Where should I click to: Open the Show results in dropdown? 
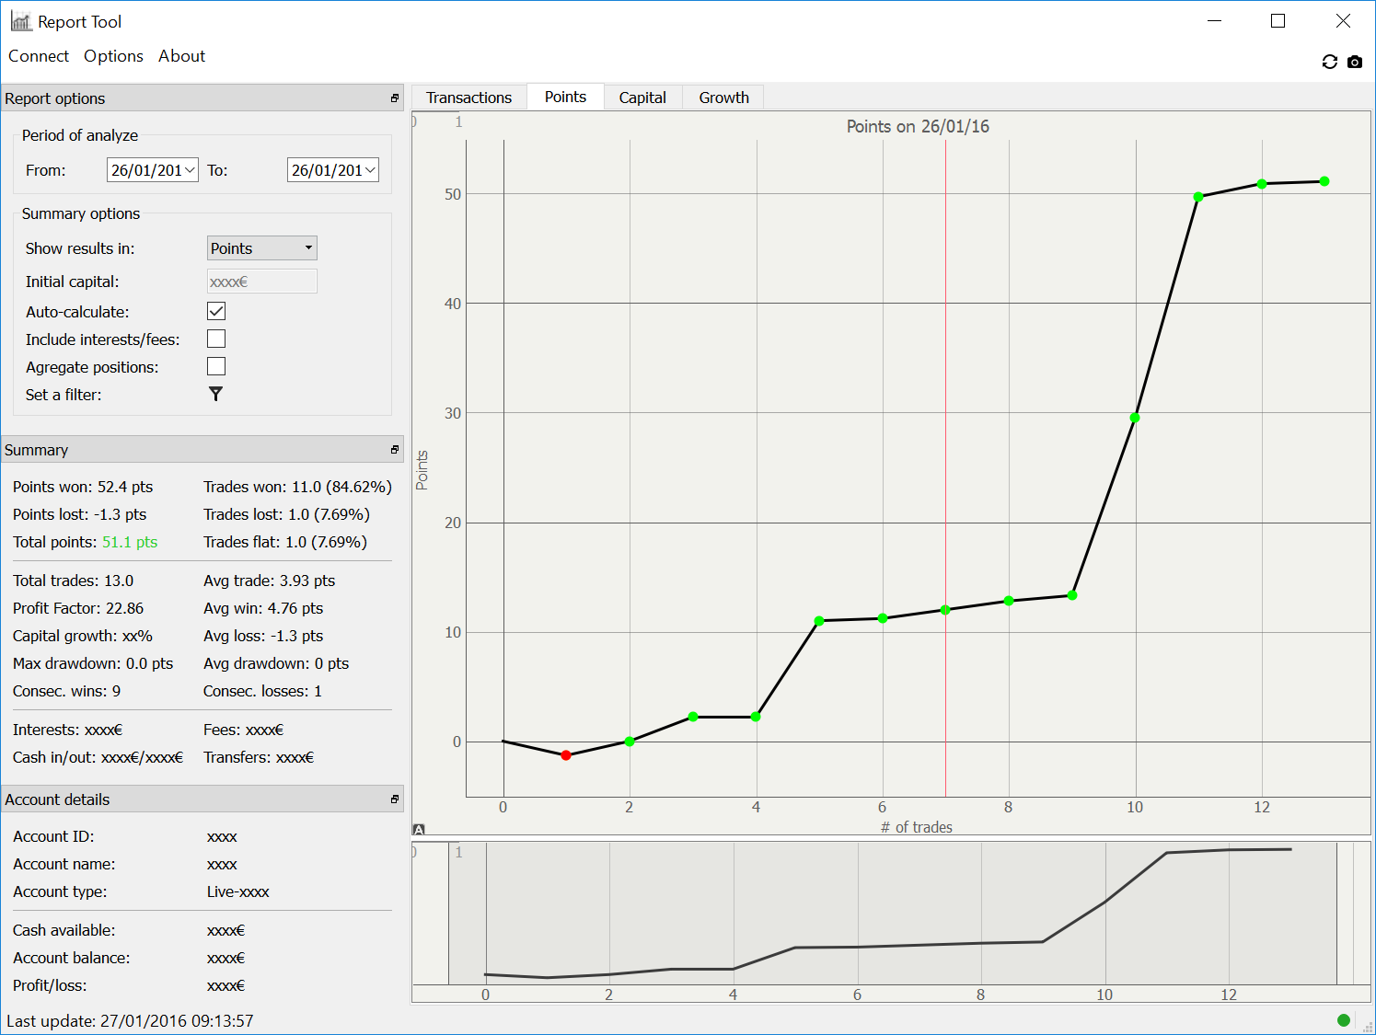pos(262,247)
